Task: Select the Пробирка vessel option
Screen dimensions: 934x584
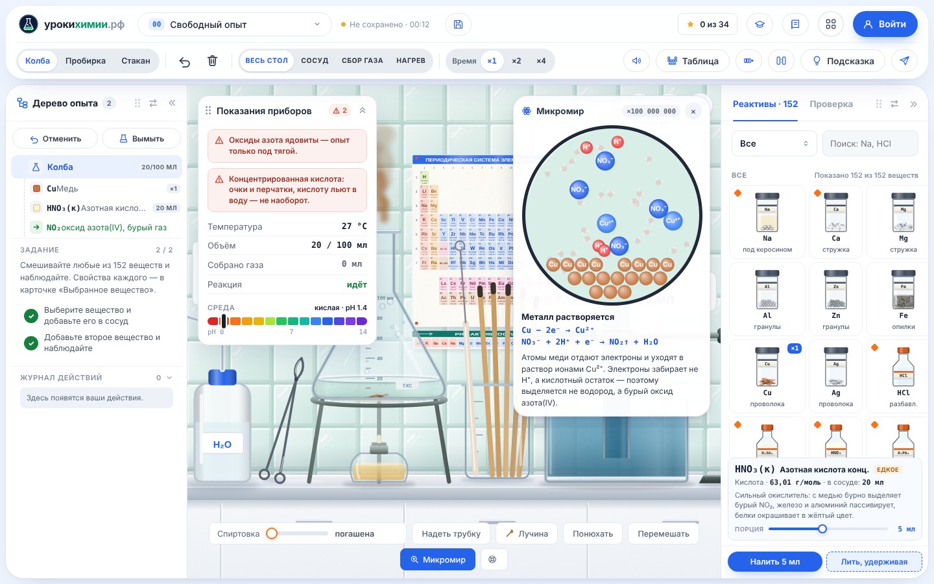Action: [x=86, y=61]
